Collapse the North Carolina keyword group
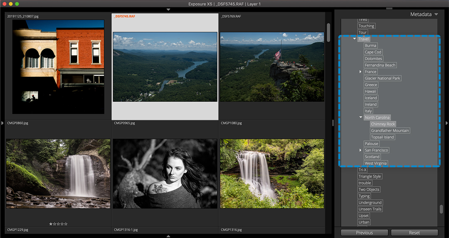Viewport: 449px width, 238px height. [361, 117]
